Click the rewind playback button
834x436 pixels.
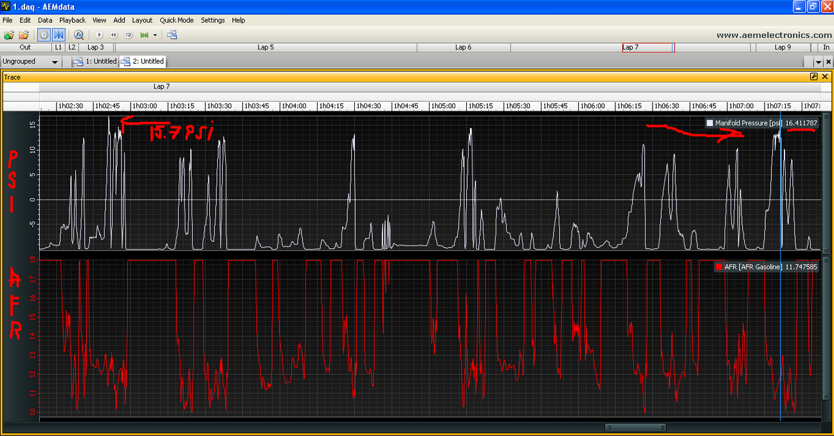tap(114, 35)
